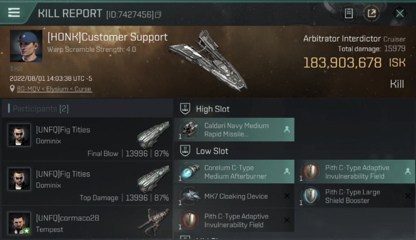416x240 pixels.
Task: Open the hamburger menu icon
Action: tap(14, 13)
